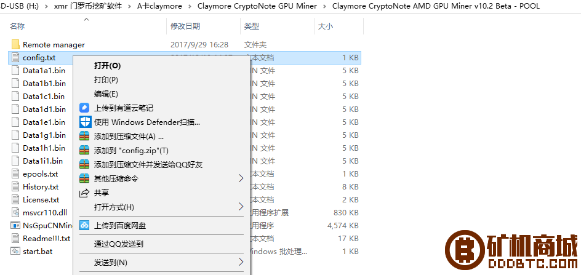Click the WinRAR icon beside 添加到压缩文件(A)
Viewport: 581px width, 275px height.
84,136
